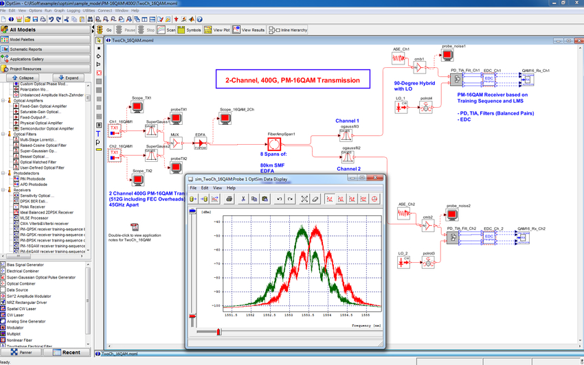Image resolution: width=584 pixels, height=365 pixels.
Task: Click the Symbols toolbar button
Action: pyautogui.click(x=189, y=30)
